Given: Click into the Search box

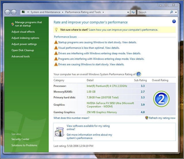Looking at the screenshot, I should (x=154, y=12).
